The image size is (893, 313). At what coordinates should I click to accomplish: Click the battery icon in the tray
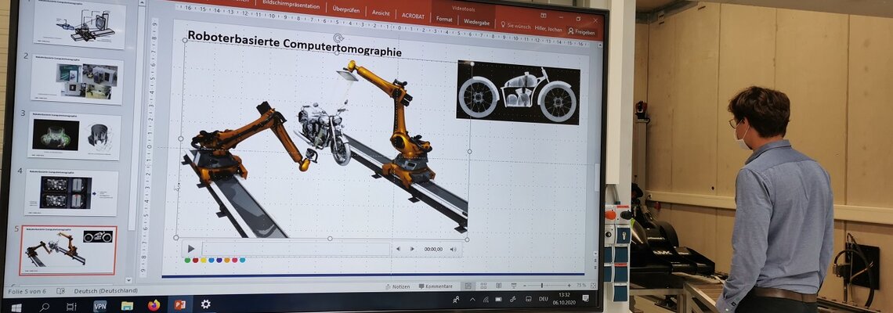click(499, 300)
